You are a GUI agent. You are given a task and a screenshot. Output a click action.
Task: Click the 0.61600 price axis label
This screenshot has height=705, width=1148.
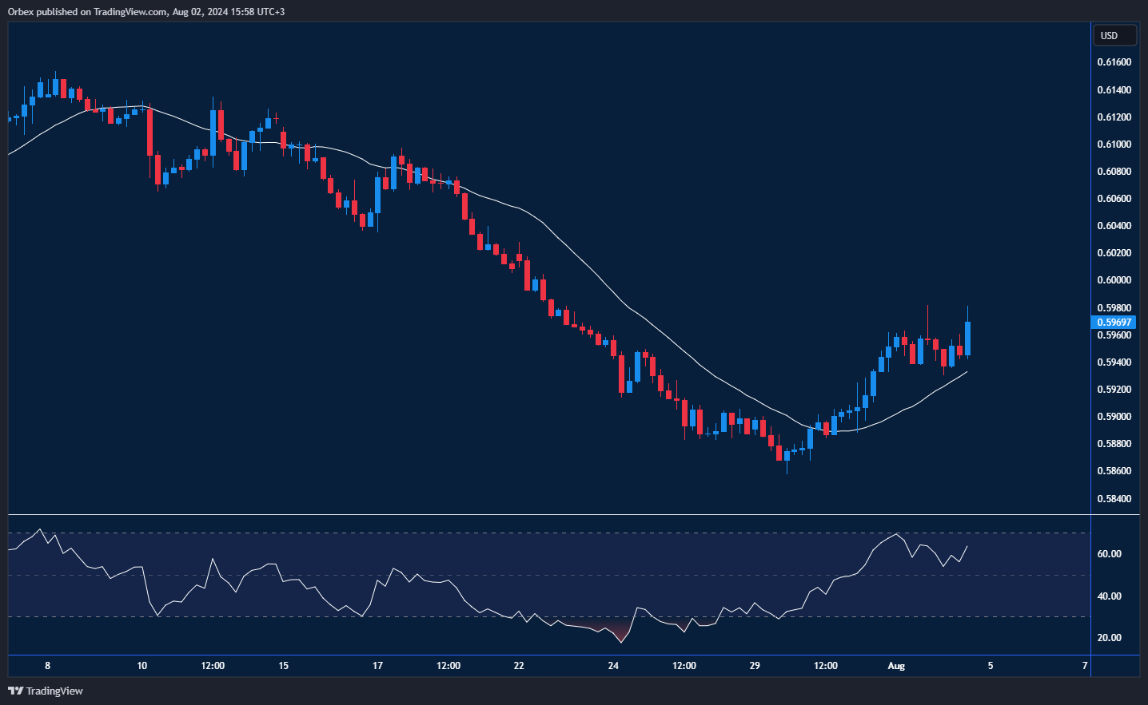pos(1114,62)
